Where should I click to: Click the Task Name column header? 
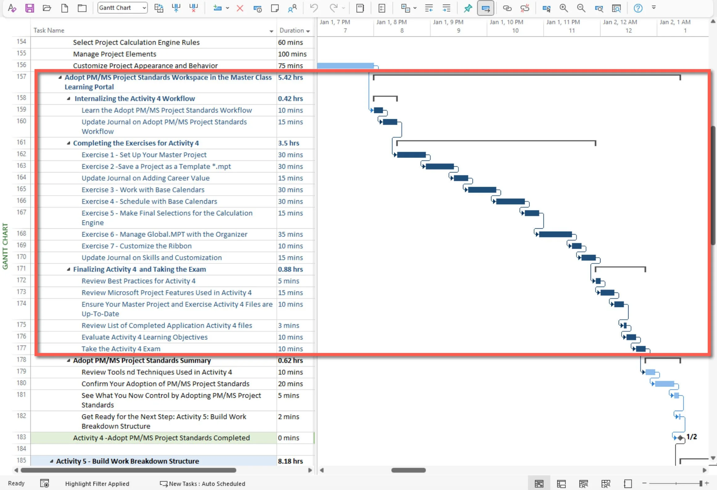click(x=153, y=30)
